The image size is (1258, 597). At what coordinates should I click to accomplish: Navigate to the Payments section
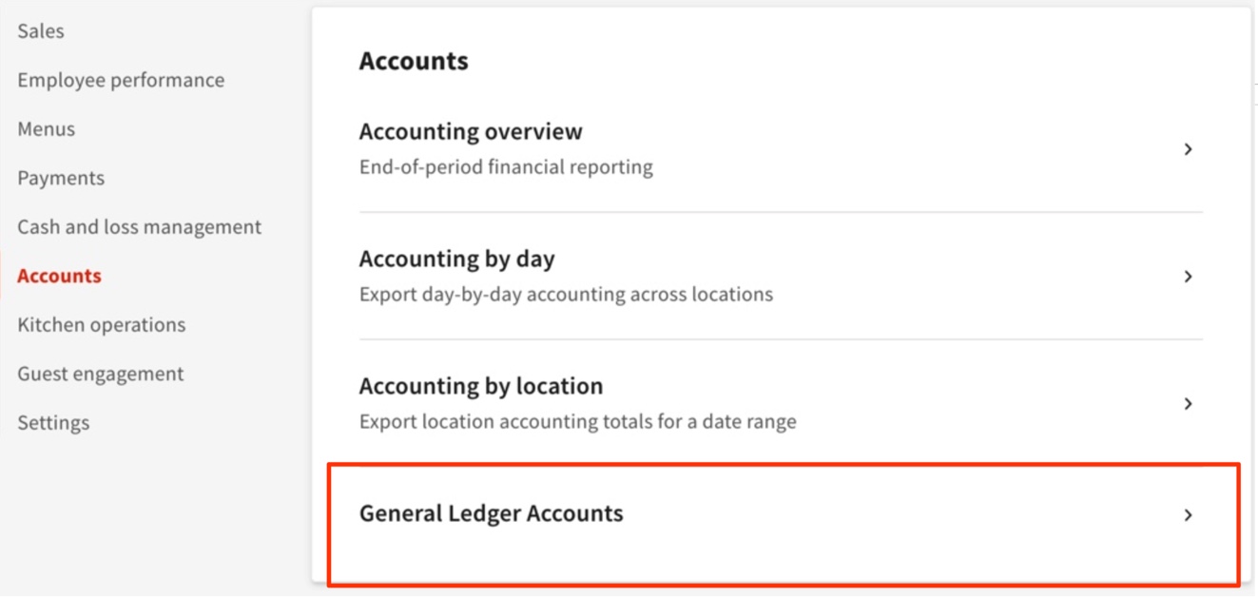click(60, 178)
